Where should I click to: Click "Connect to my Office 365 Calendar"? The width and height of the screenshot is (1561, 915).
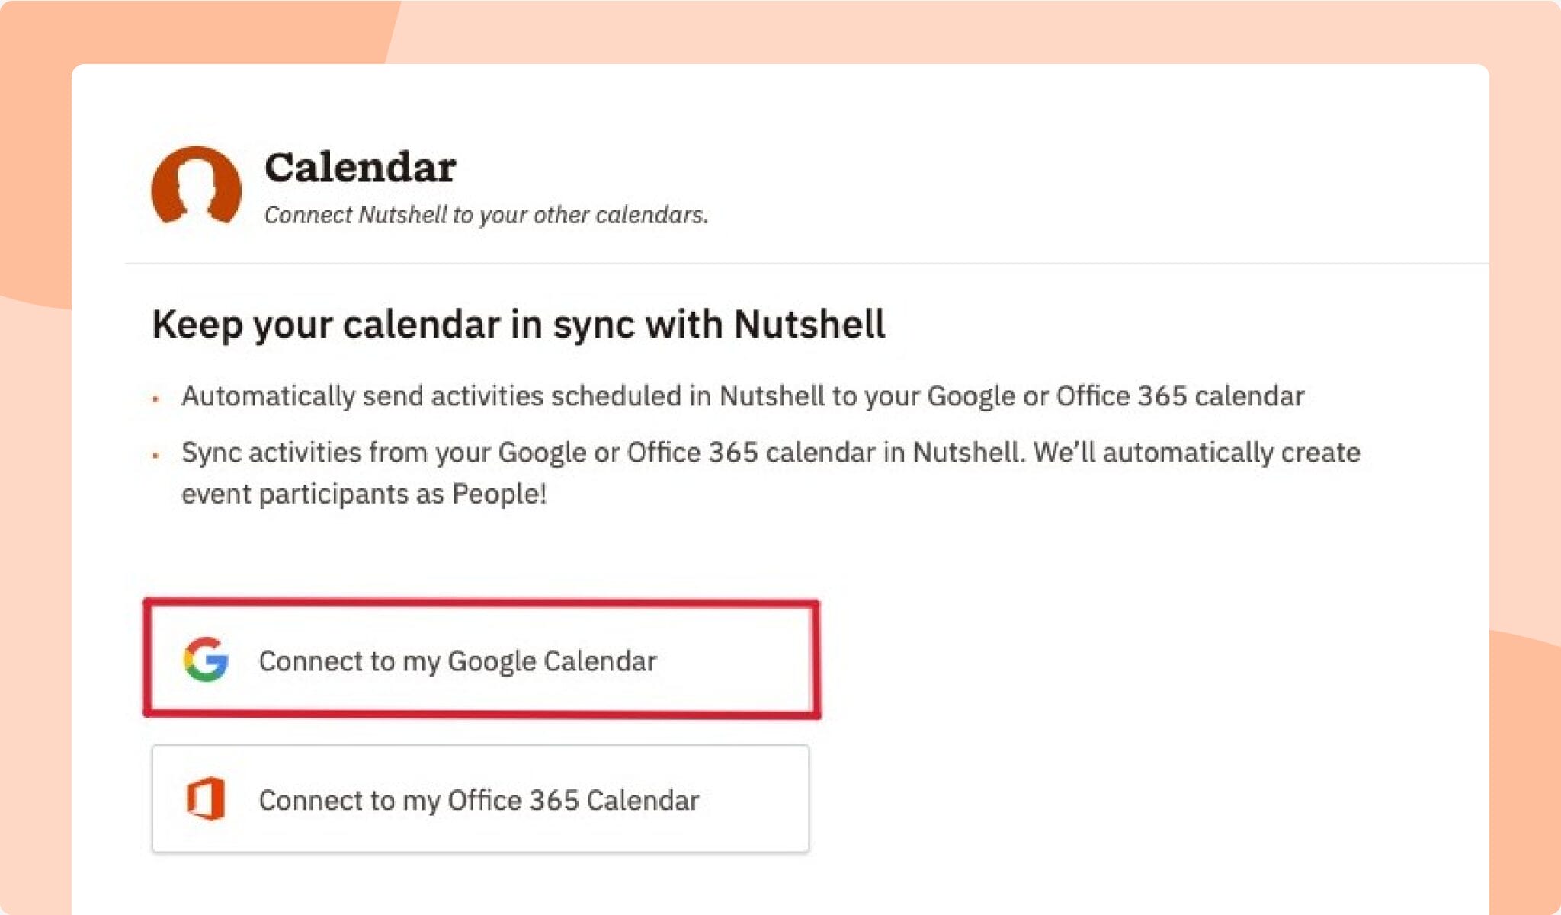(x=479, y=799)
